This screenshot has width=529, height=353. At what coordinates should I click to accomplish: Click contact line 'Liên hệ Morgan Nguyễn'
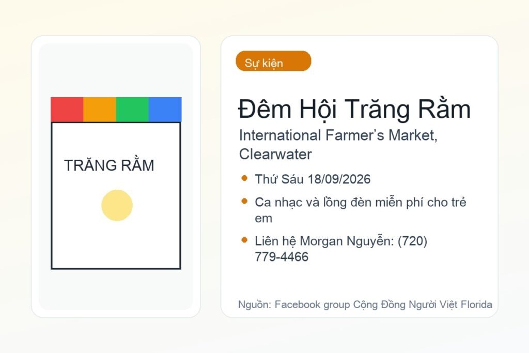point(341,249)
